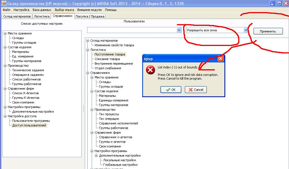Switch to the Склад материалов tab
This screenshot has height=169, width=289.
(x=17, y=16)
